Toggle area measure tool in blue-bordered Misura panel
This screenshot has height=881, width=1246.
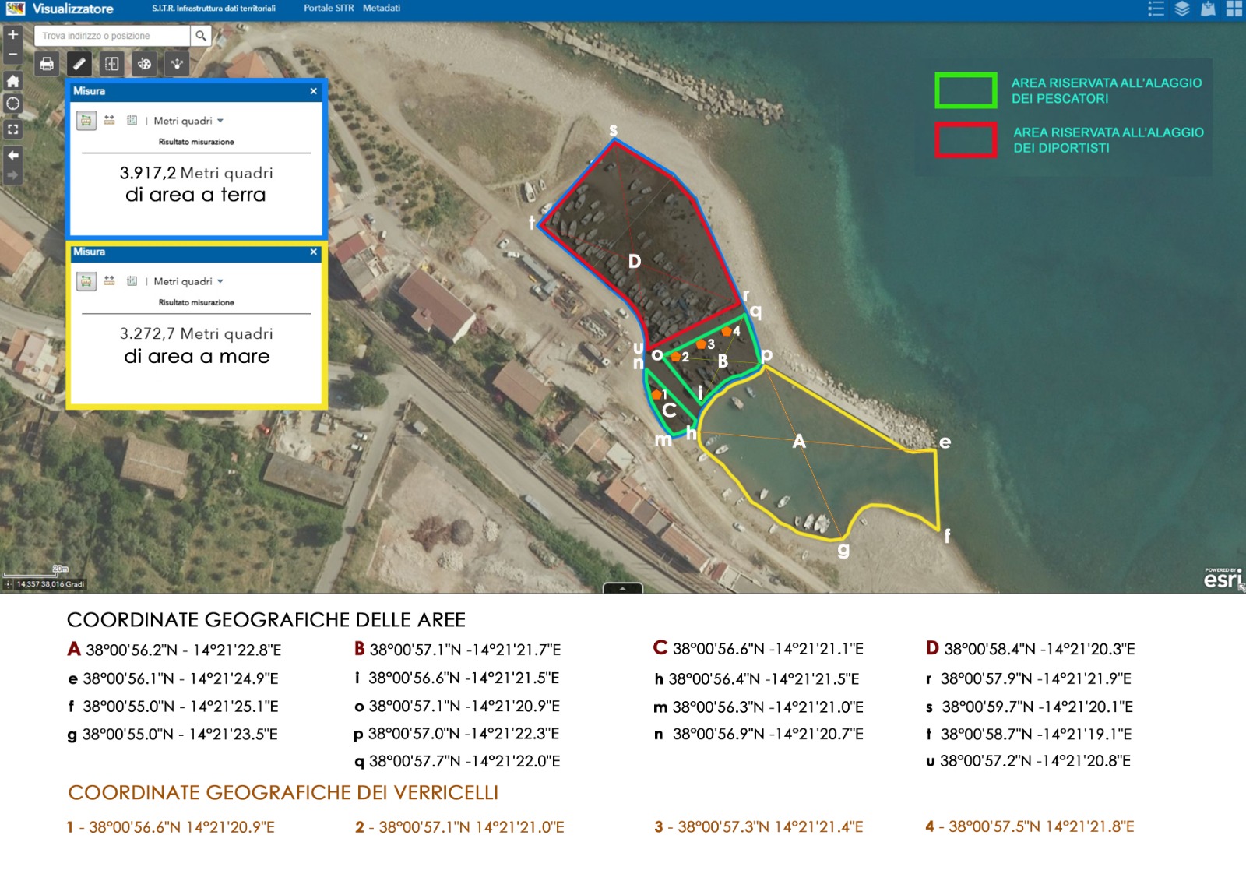tap(86, 121)
